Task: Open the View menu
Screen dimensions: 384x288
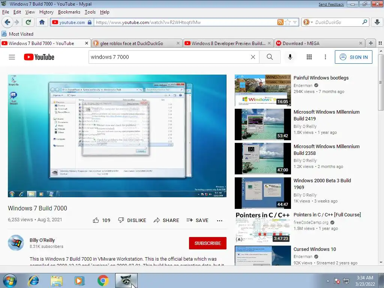Action: [30, 12]
